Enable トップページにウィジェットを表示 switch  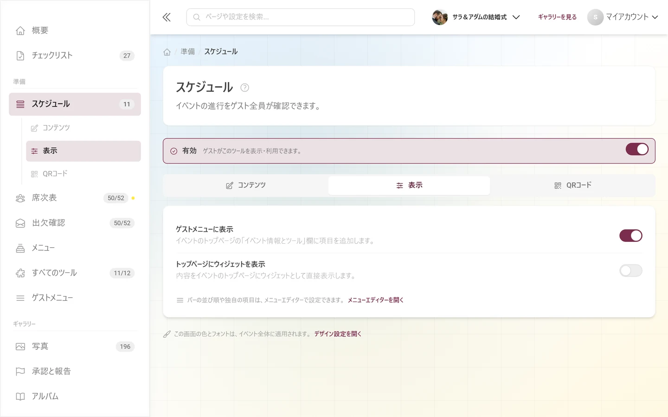(x=631, y=271)
